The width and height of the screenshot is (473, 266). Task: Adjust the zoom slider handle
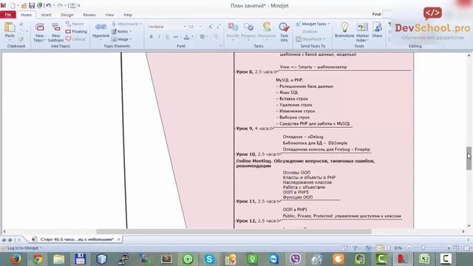coord(423,248)
